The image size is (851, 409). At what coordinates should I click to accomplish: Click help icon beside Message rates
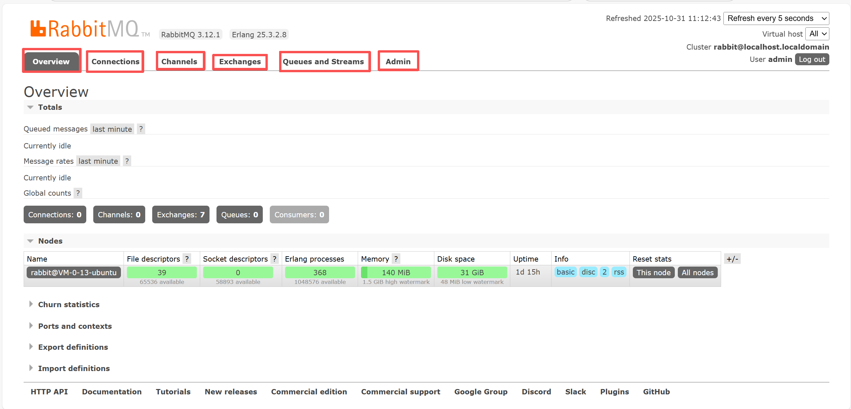127,161
